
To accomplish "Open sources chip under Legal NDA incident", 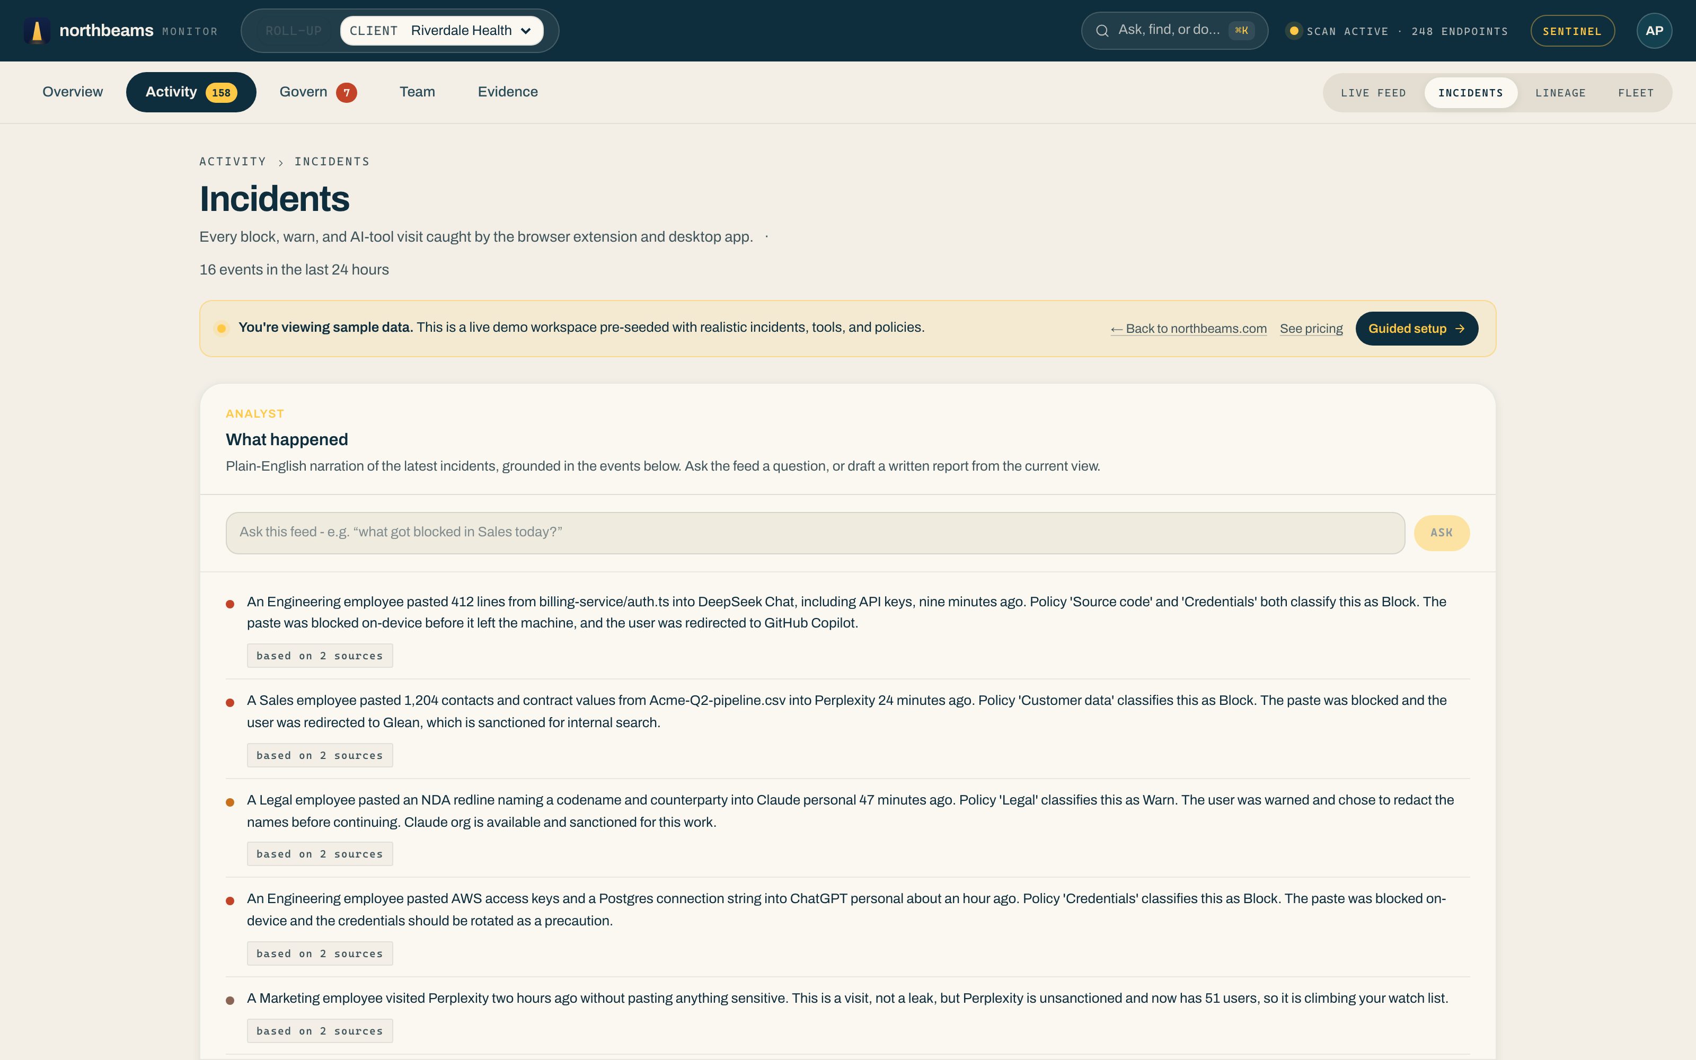I will coord(320,854).
